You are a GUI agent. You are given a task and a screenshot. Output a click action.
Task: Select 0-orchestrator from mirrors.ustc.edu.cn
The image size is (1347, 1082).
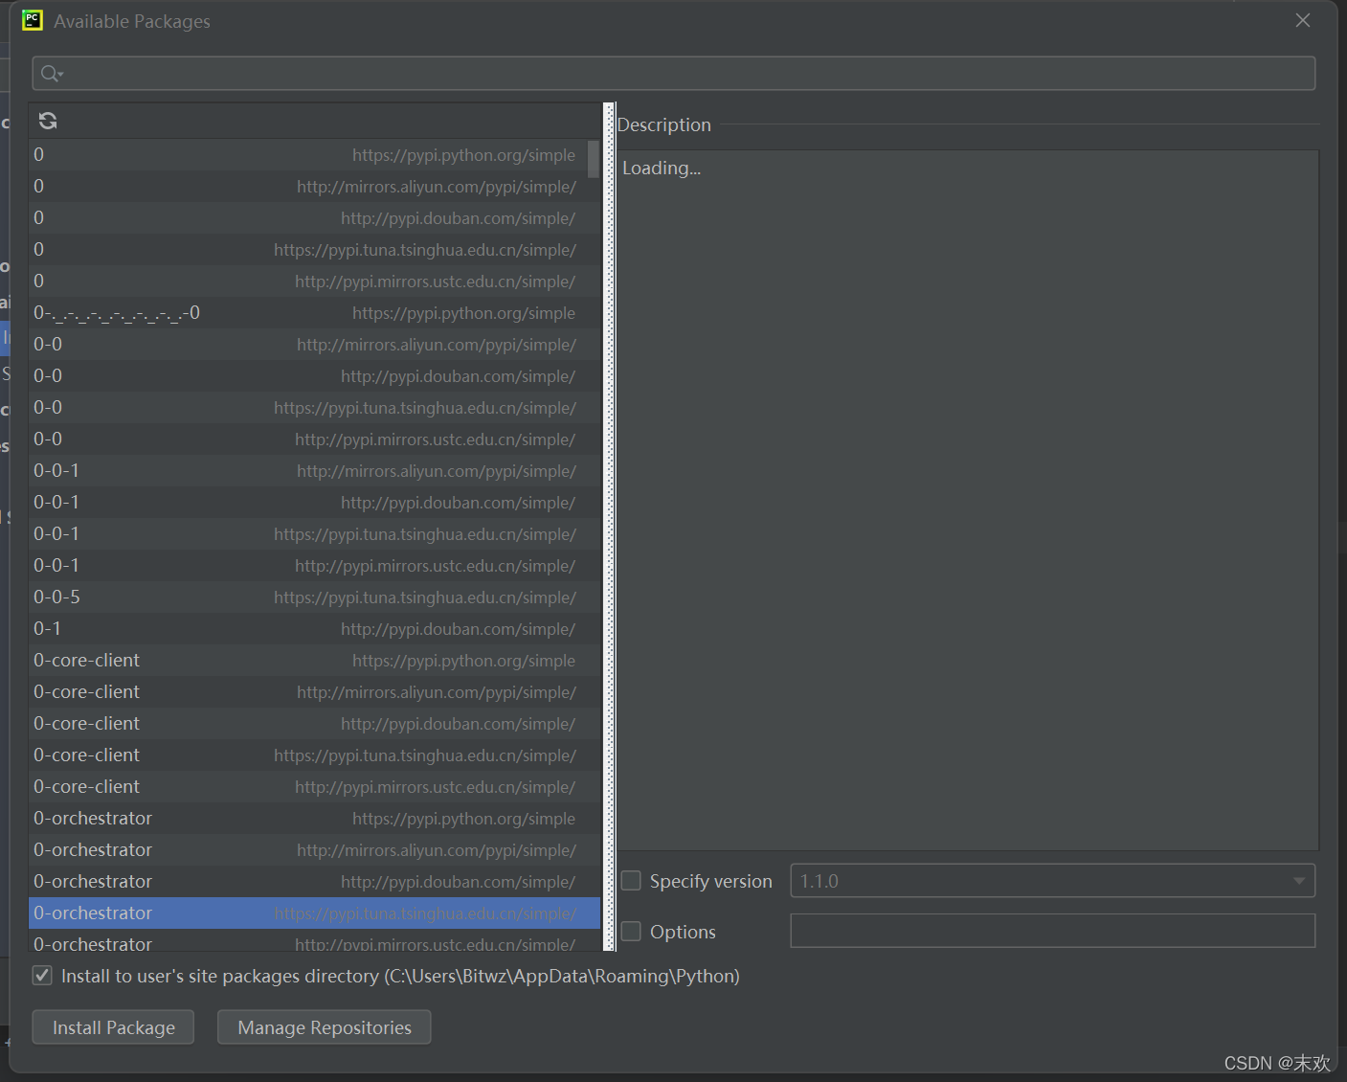point(315,940)
